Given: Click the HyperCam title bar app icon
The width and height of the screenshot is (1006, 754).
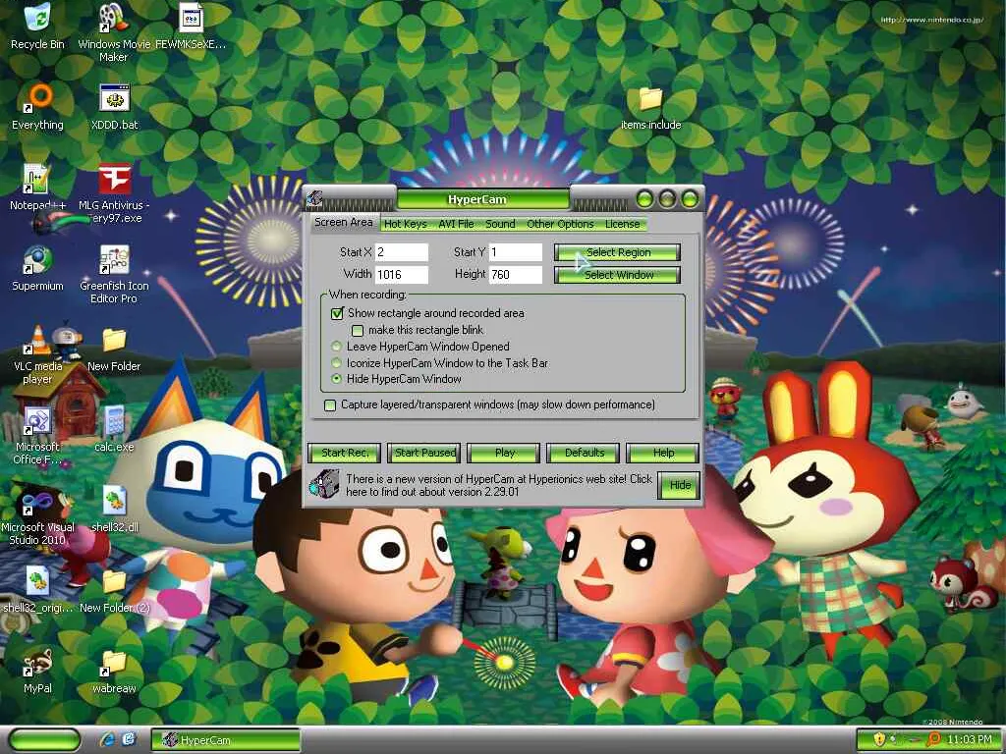Looking at the screenshot, I should pos(313,198).
